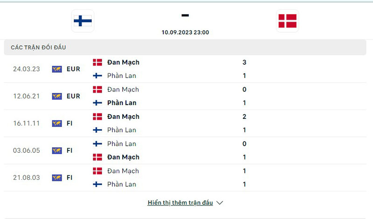Click Finland flag icon in the 03.06.05 match row
Screen dimensions: 373x219
tap(97, 144)
